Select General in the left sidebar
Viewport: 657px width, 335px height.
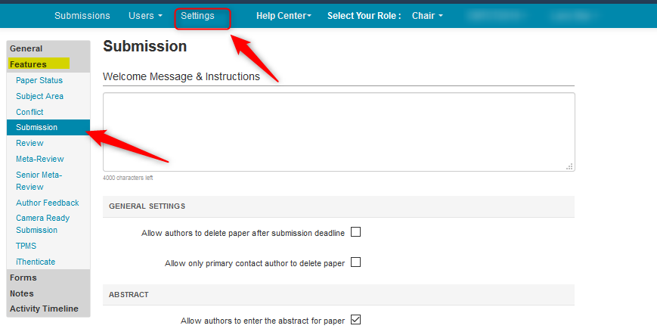click(x=26, y=48)
